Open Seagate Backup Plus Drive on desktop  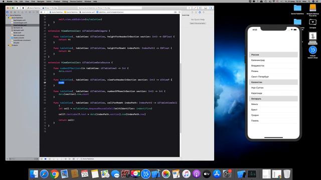coord(313,8)
